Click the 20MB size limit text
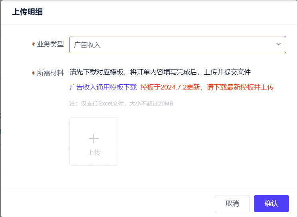Screen dimensions: 297x217 point(165,104)
